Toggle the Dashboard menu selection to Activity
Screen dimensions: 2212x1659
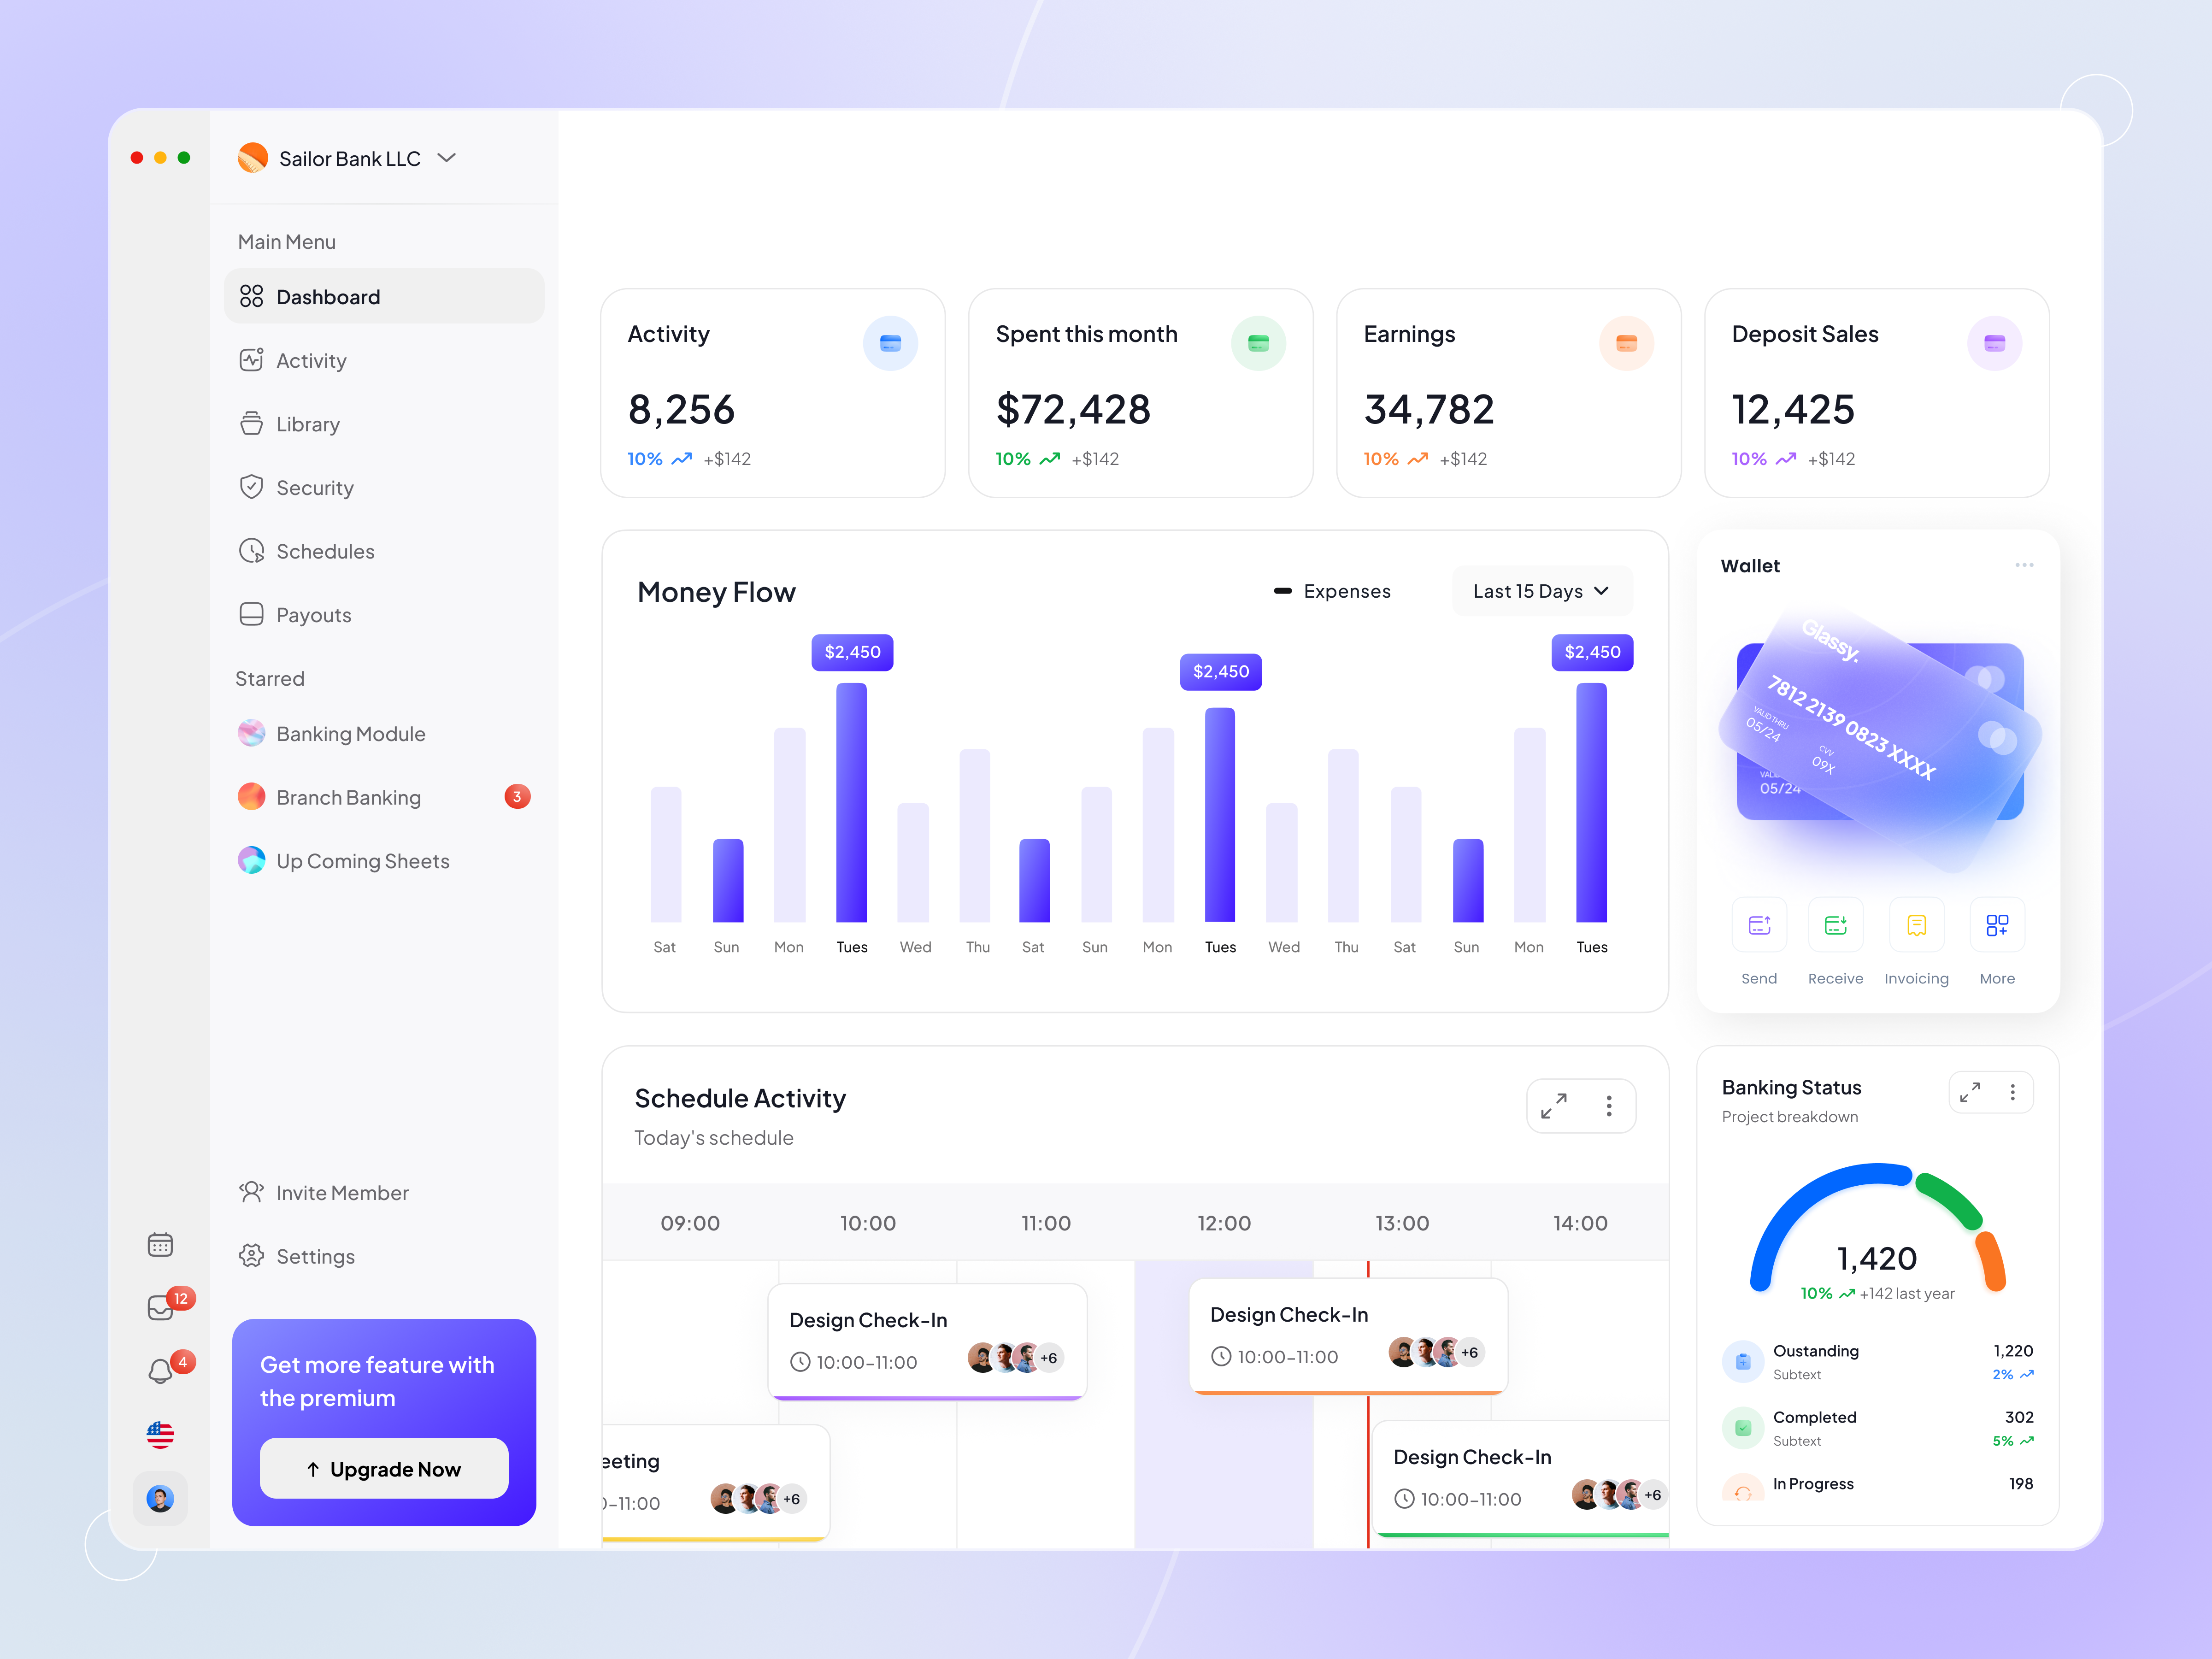[311, 360]
